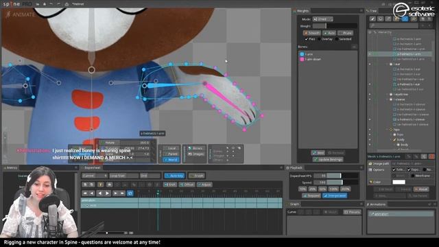The height and width of the screenshot is (247, 439).
Task: Click the highlighted blue tree filter icon
Action: [x=405, y=19]
